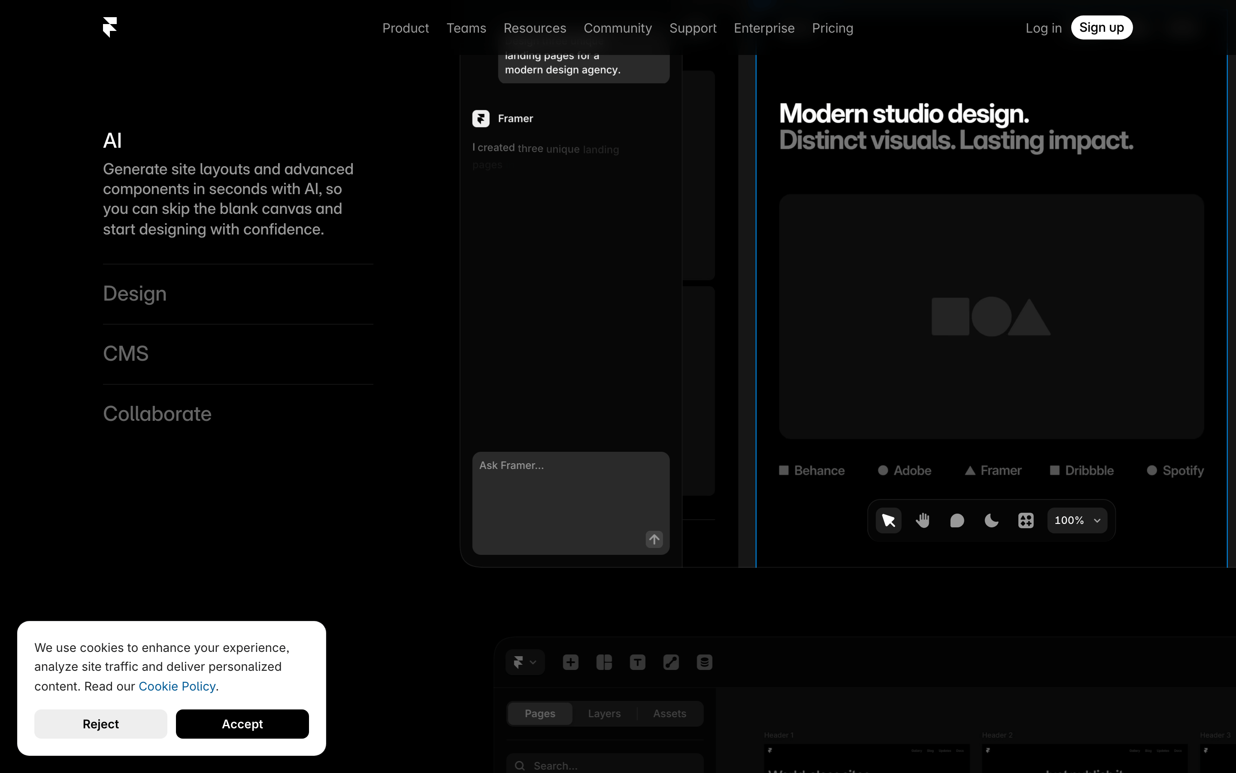
Task: Expand the CMS feature section
Action: click(126, 354)
